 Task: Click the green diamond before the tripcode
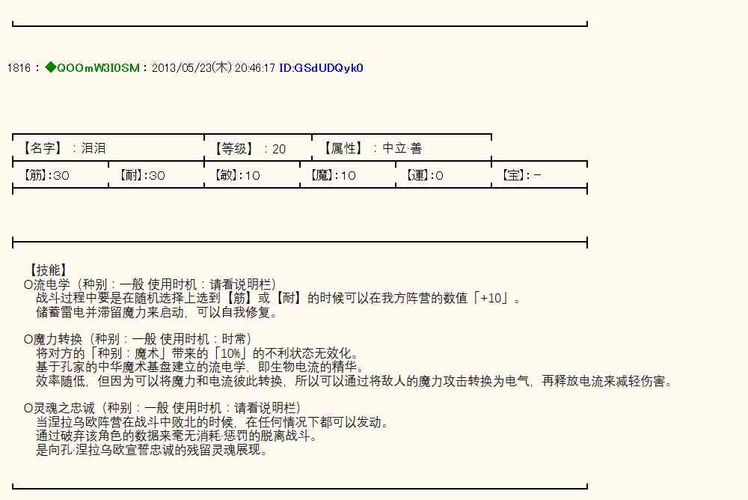[50, 67]
